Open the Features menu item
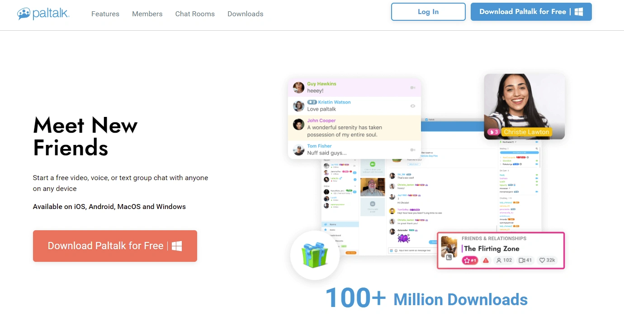Screen dimensions: 624x316 [105, 14]
